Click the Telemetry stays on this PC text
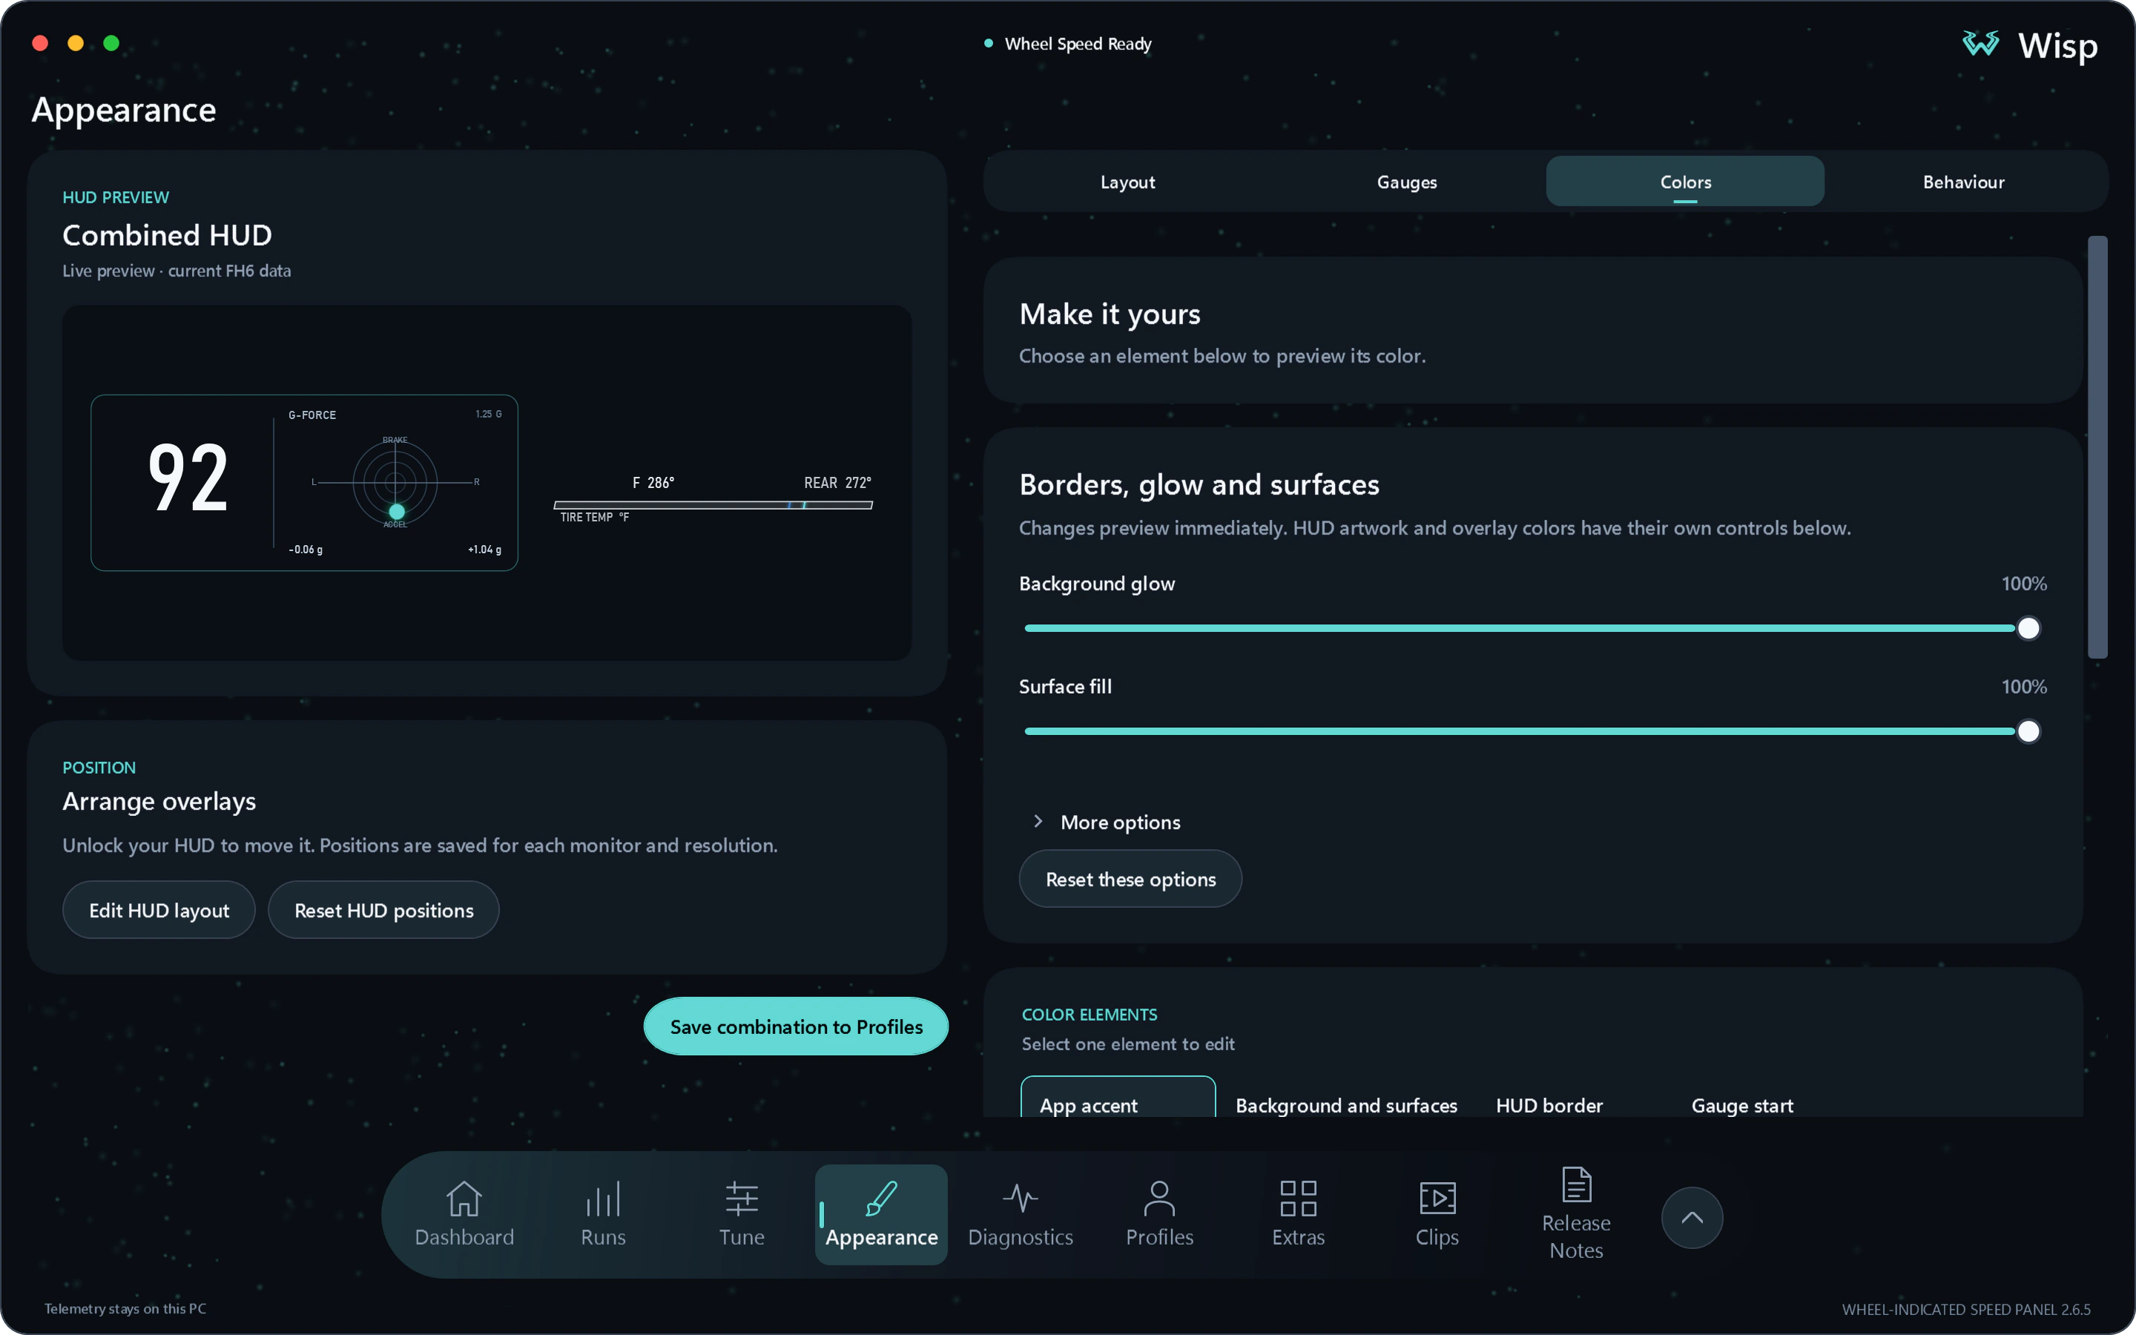2136x1335 pixels. (125, 1308)
